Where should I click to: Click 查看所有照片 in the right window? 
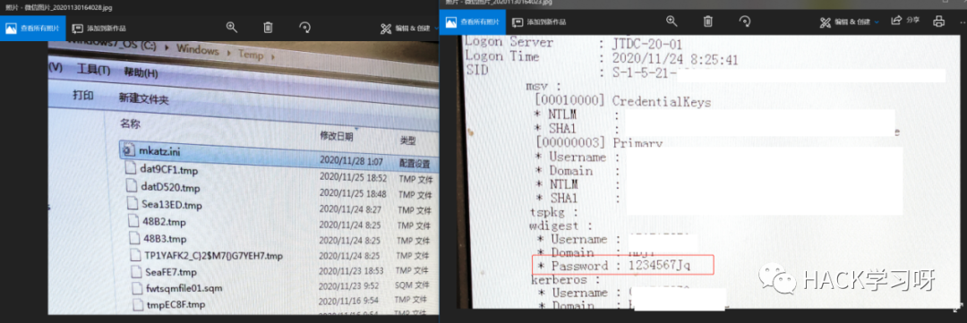[x=473, y=22]
